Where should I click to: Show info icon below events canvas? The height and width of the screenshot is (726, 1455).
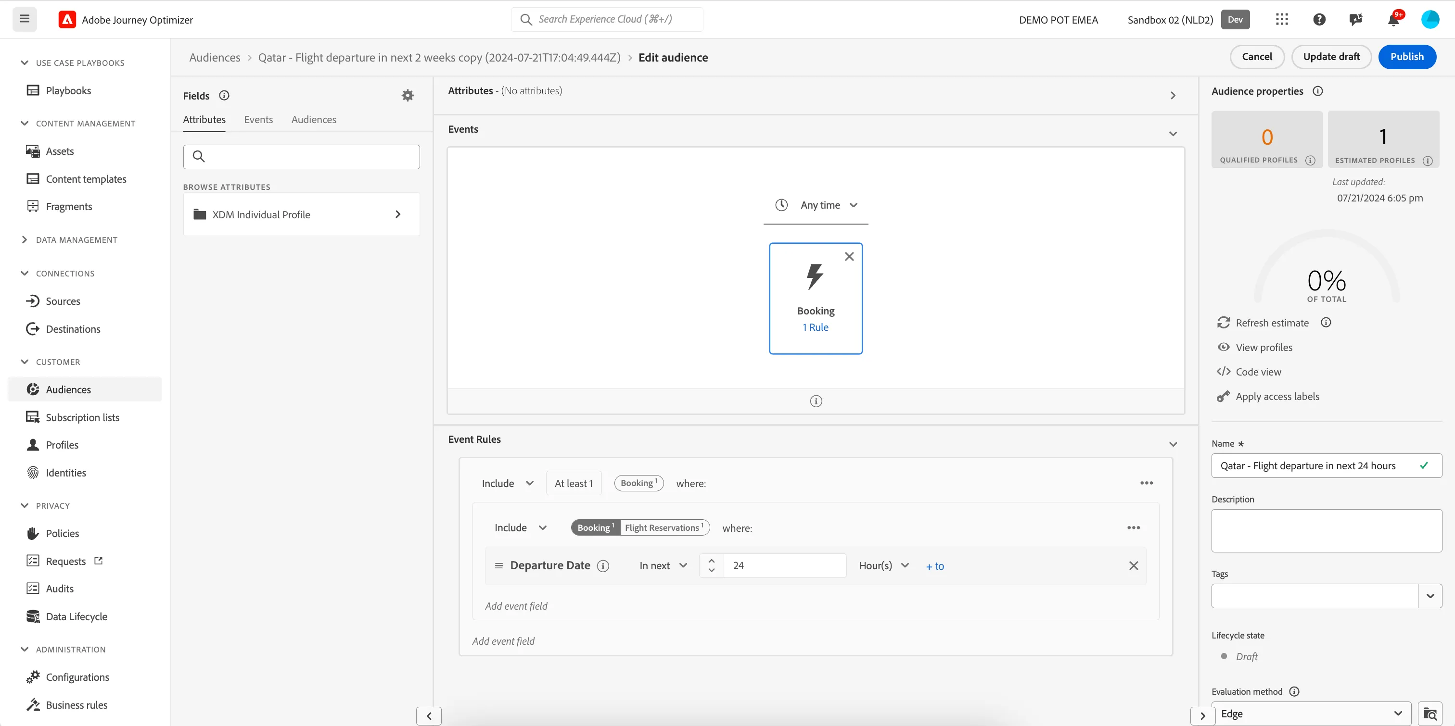[x=816, y=401]
